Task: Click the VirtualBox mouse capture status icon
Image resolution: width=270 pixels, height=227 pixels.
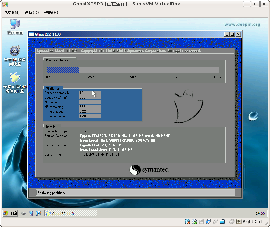Action: pos(232,222)
